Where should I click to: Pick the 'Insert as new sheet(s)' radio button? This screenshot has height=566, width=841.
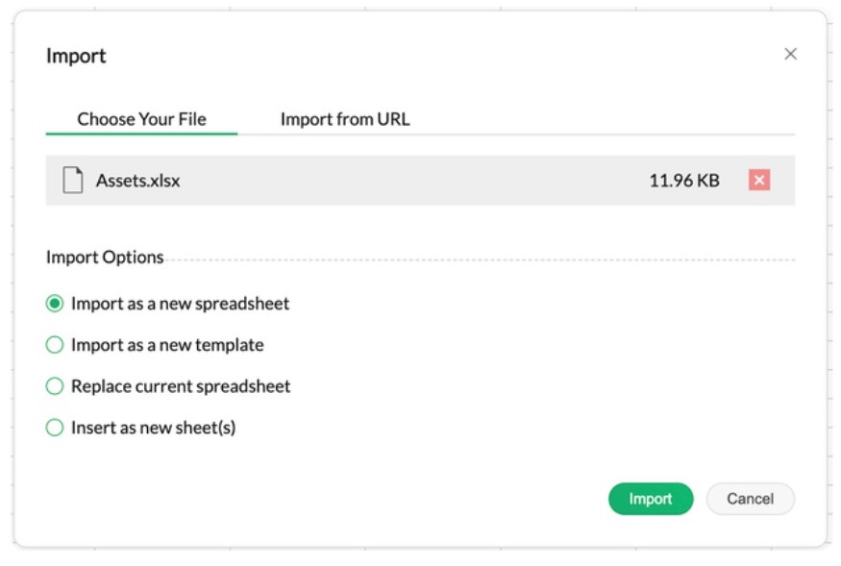tap(55, 428)
